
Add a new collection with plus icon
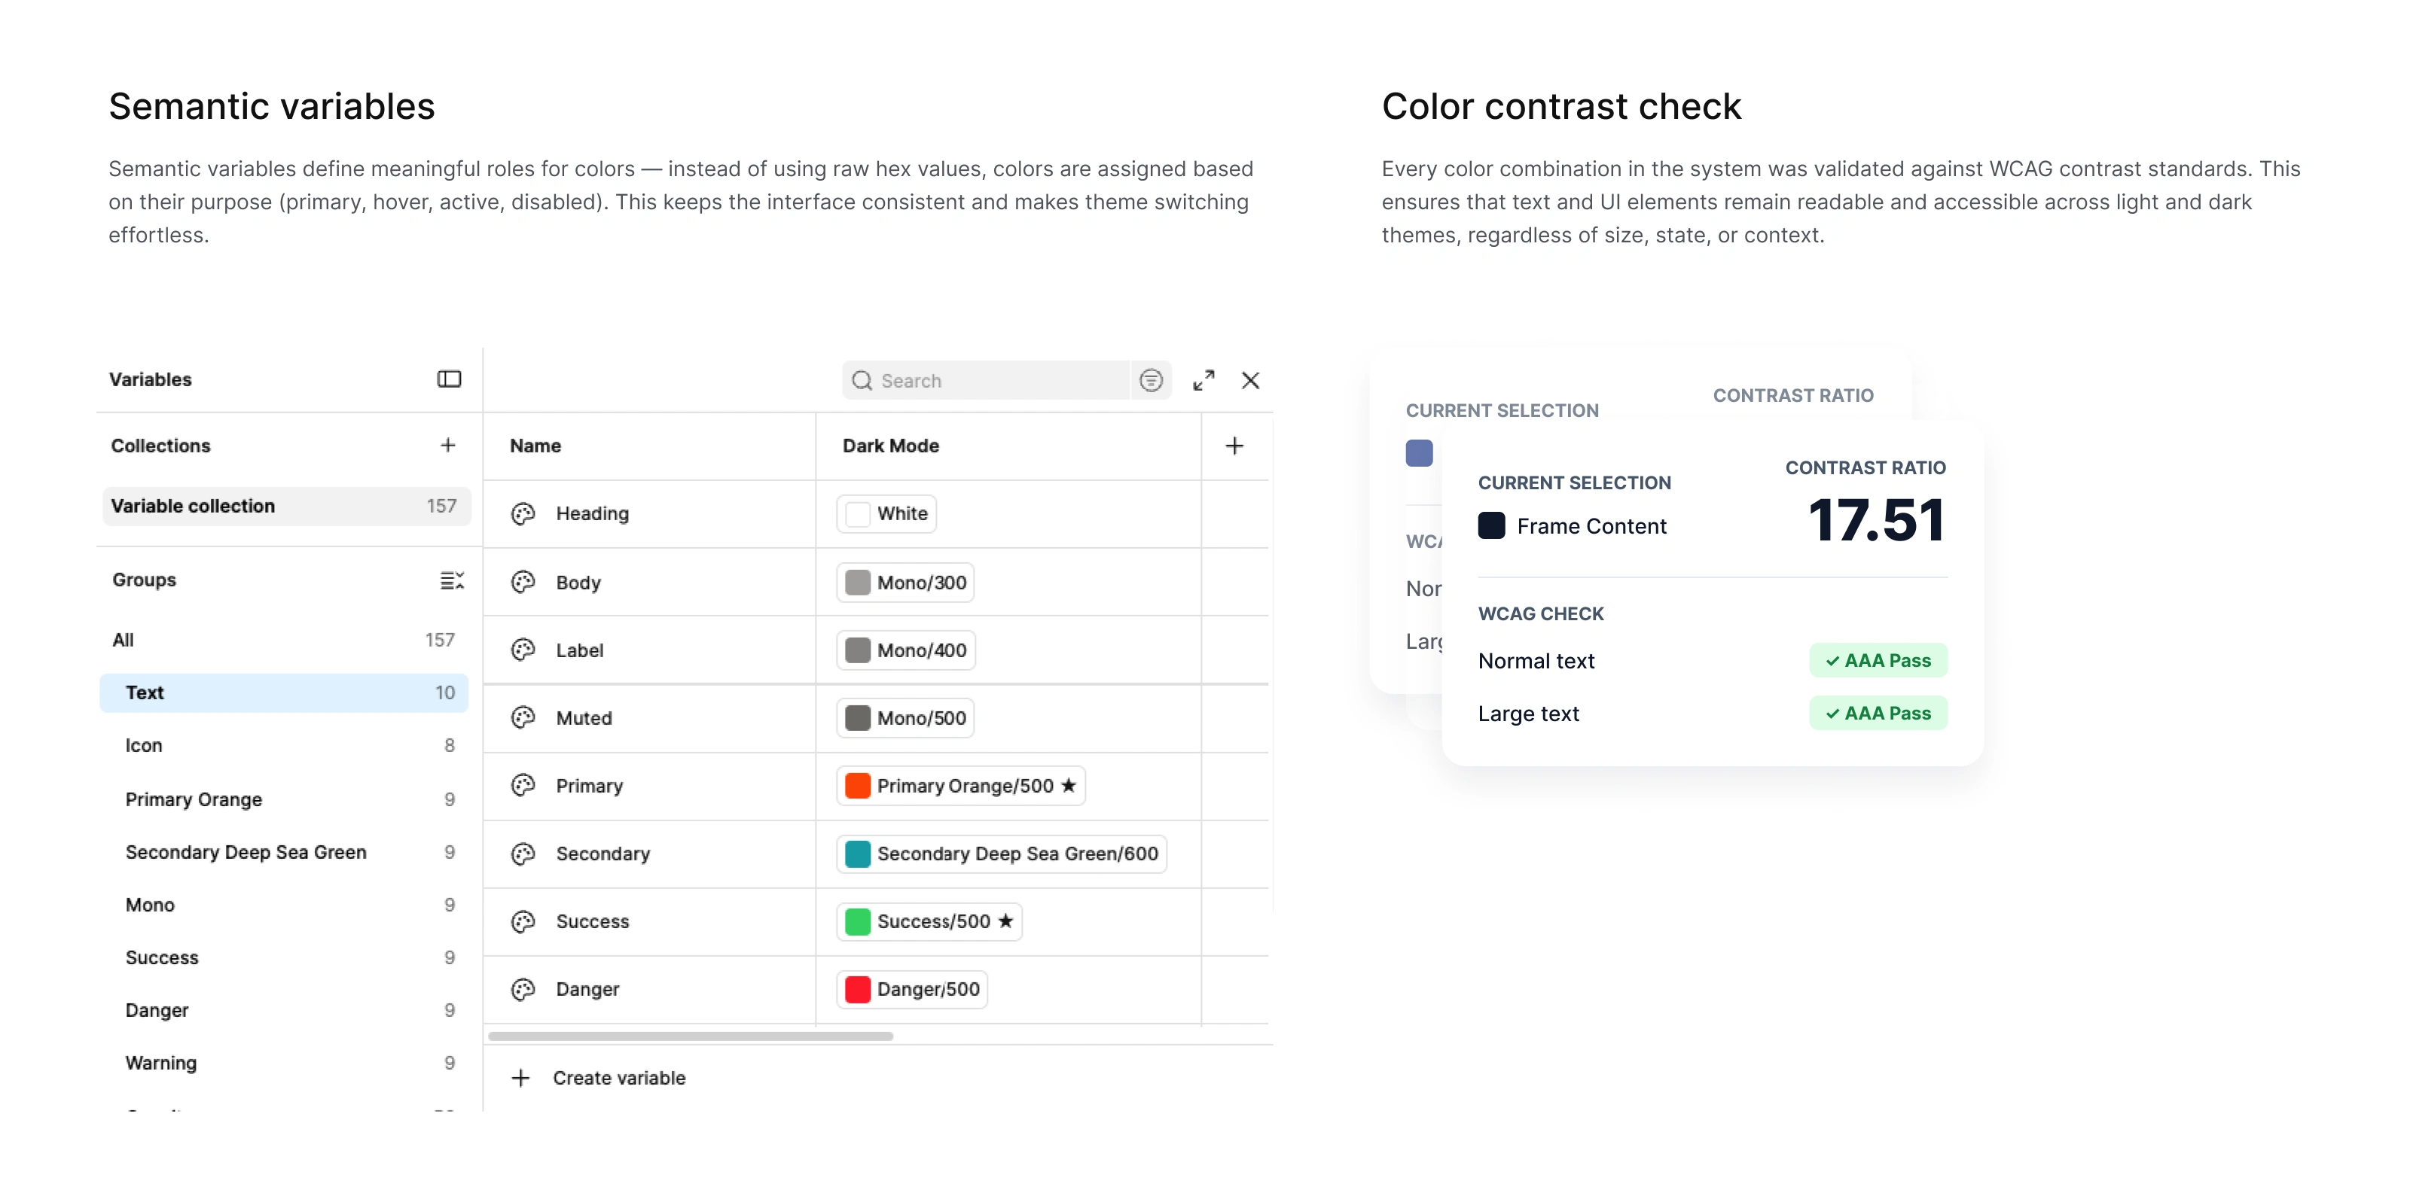(448, 445)
